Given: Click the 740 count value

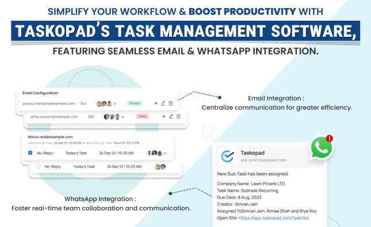Looking at the screenshot, I should pyautogui.click(x=83, y=103).
